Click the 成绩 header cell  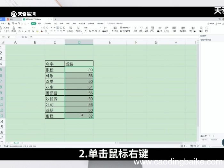click(79, 64)
